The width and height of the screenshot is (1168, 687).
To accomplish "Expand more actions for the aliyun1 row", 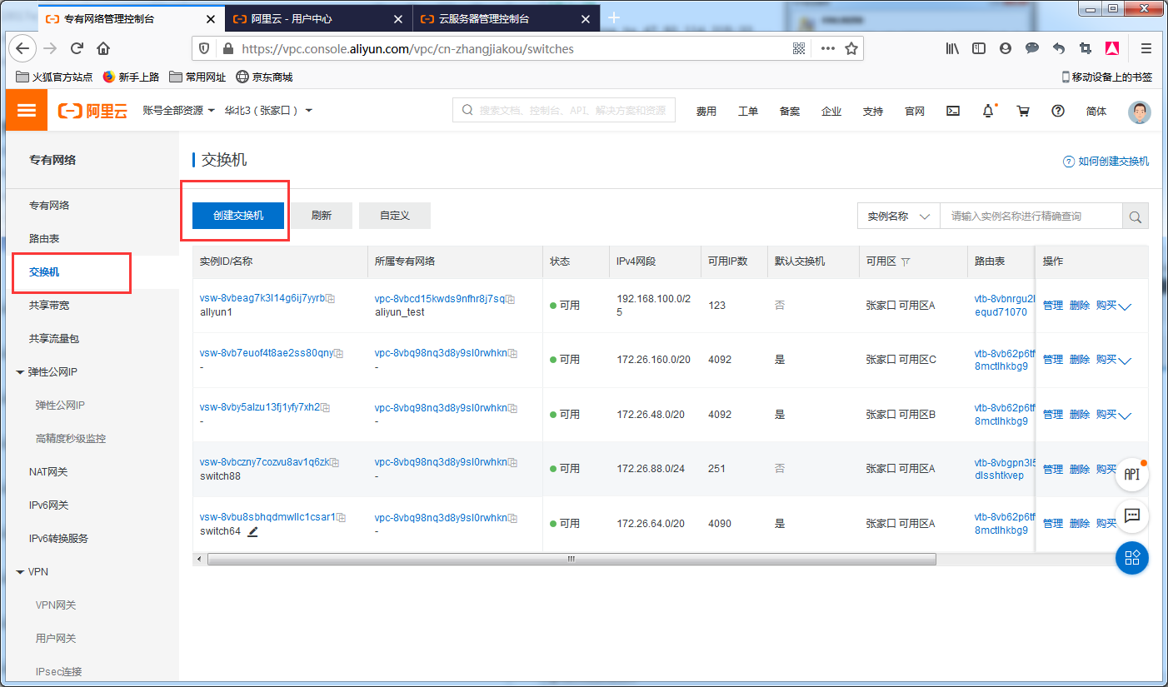I will (x=1125, y=306).
